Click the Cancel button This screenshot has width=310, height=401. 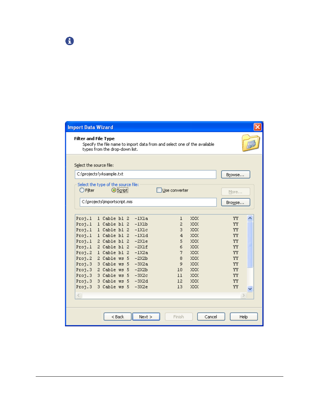coord(211,317)
